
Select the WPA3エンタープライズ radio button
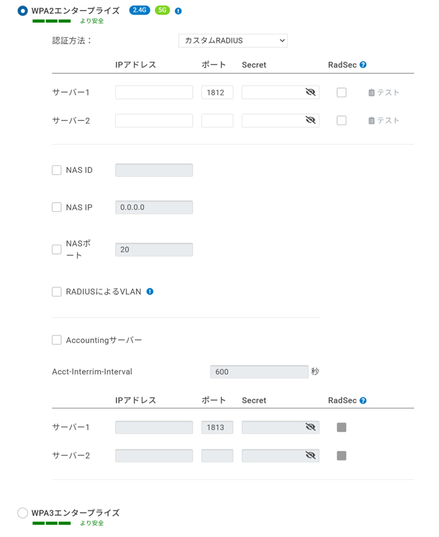[23, 513]
